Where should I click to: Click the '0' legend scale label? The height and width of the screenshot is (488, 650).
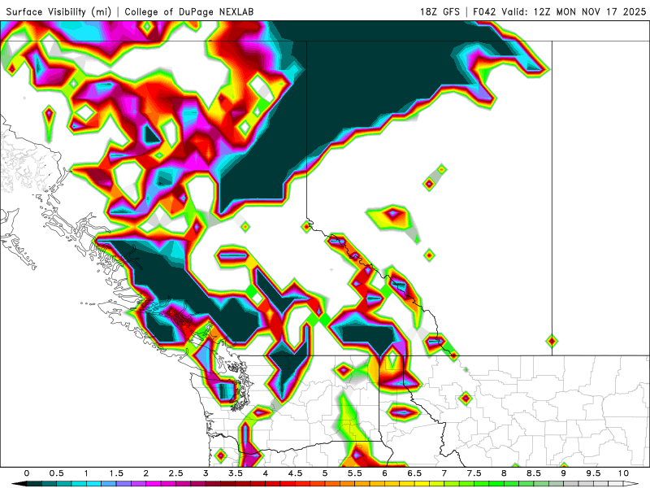[x=27, y=473]
